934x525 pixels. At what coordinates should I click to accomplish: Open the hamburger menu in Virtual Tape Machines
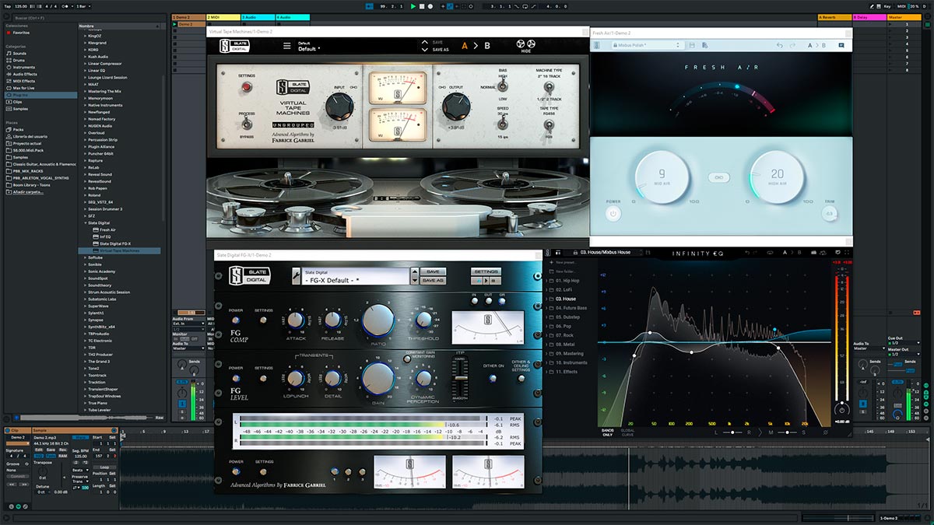(x=286, y=45)
